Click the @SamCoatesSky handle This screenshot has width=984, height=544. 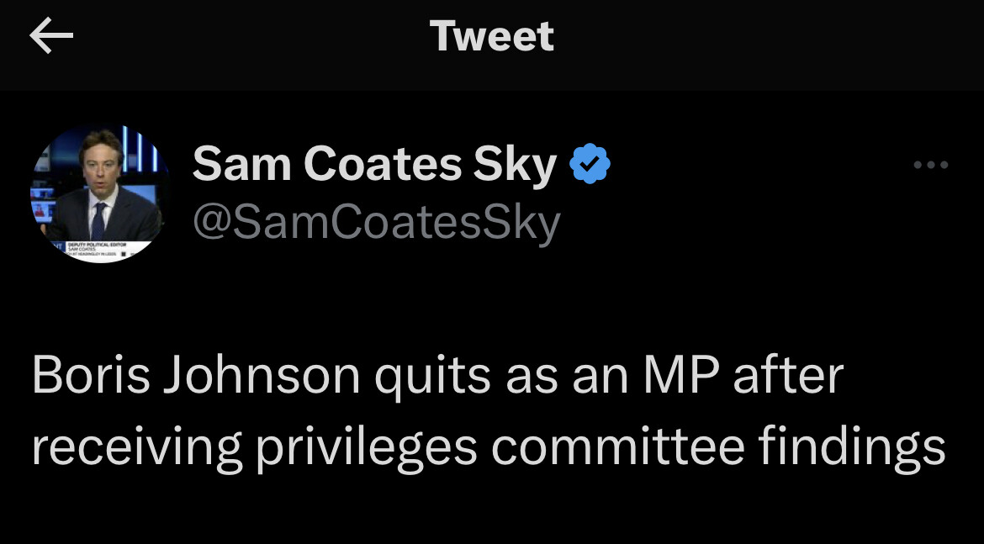click(x=376, y=223)
